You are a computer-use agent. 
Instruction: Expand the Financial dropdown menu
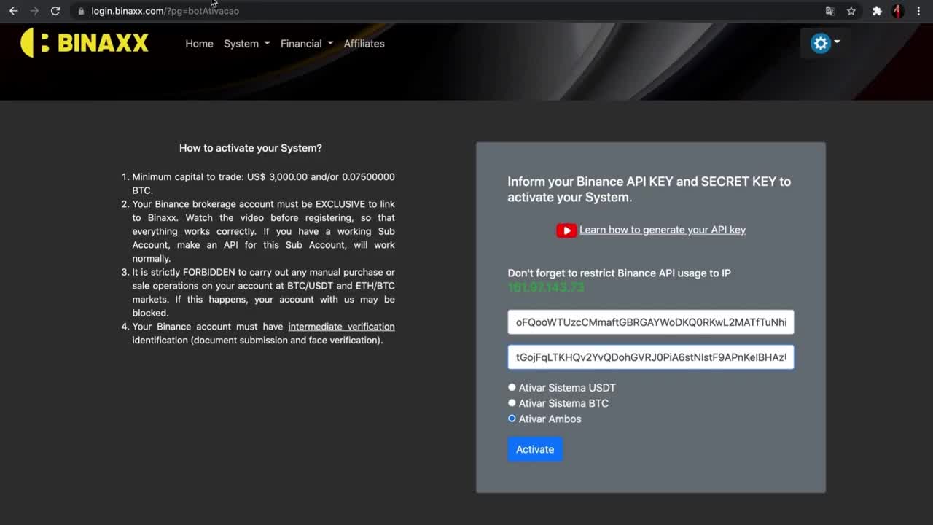pyautogui.click(x=307, y=44)
